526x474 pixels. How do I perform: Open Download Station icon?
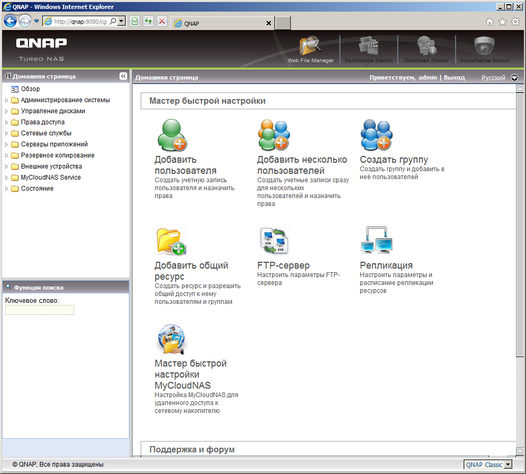(x=427, y=46)
